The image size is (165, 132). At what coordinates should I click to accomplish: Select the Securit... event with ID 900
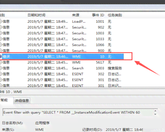(62, 50)
